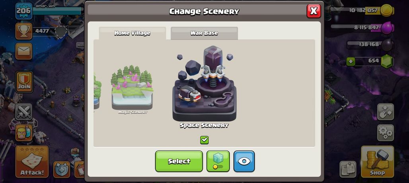Open the shield protection icon

[62, 170]
